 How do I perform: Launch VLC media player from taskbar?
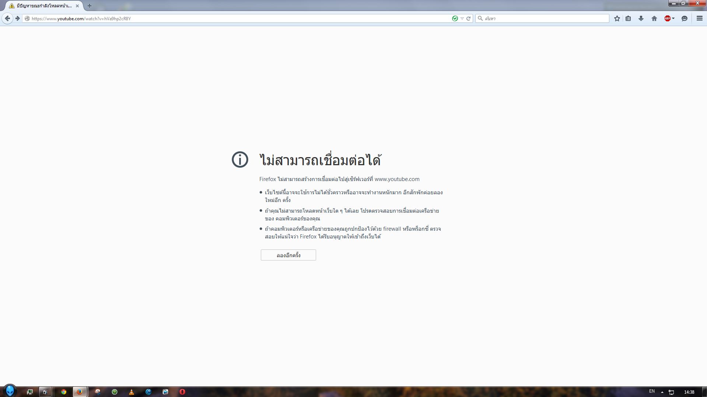132,392
